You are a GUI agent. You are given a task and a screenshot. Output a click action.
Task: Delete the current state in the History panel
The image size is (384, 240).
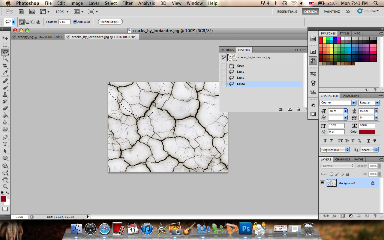tap(298, 109)
